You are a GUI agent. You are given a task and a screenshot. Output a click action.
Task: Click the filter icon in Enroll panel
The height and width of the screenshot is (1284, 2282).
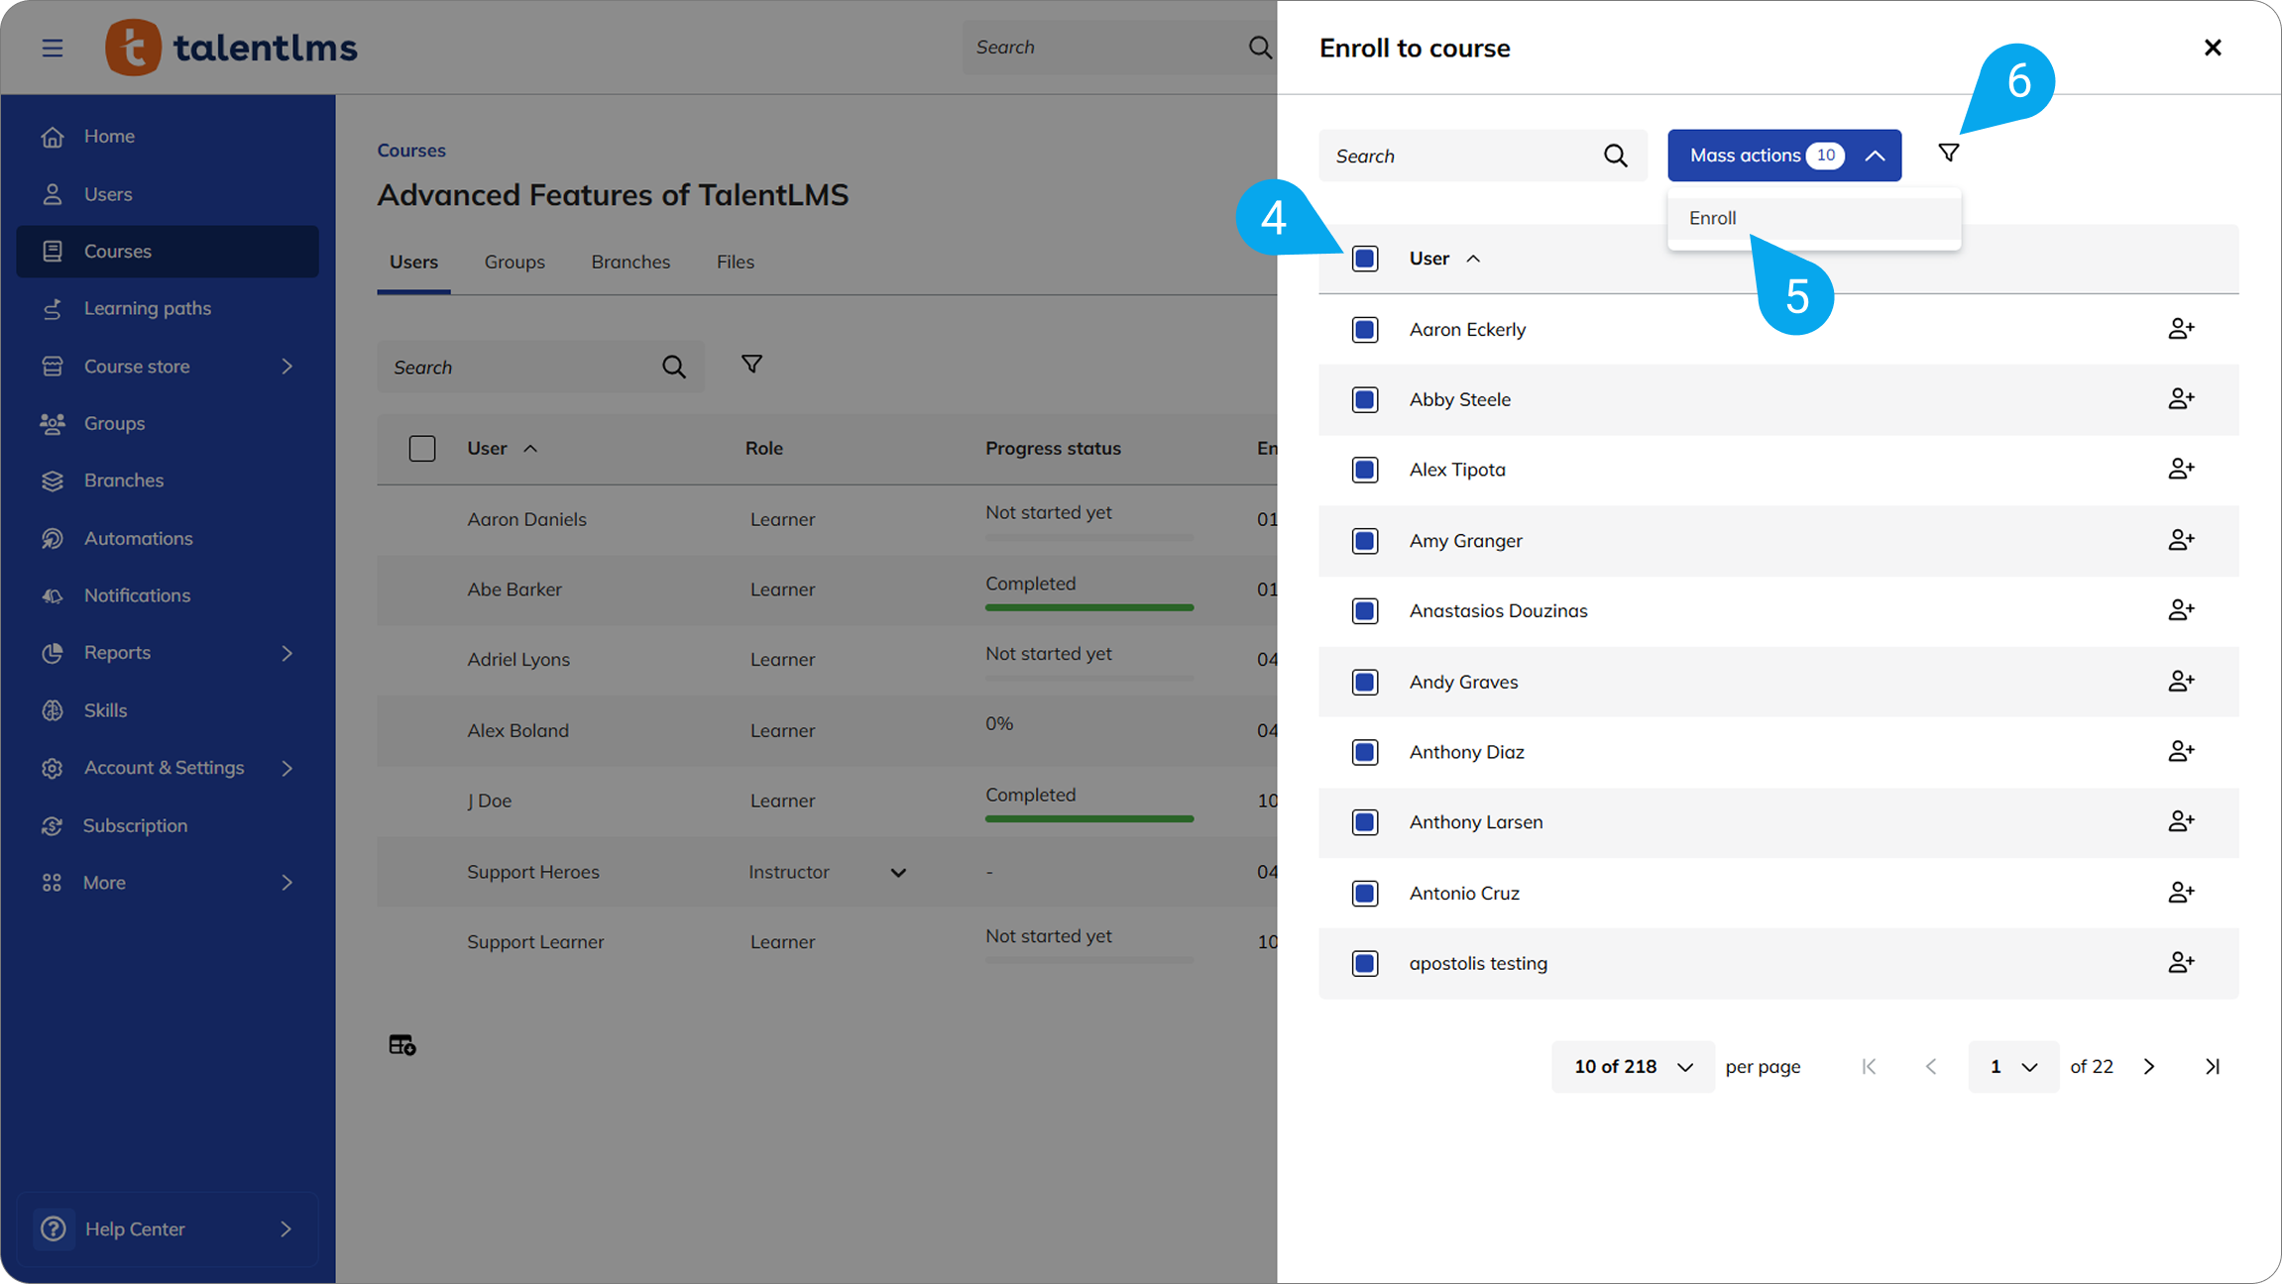[1948, 154]
